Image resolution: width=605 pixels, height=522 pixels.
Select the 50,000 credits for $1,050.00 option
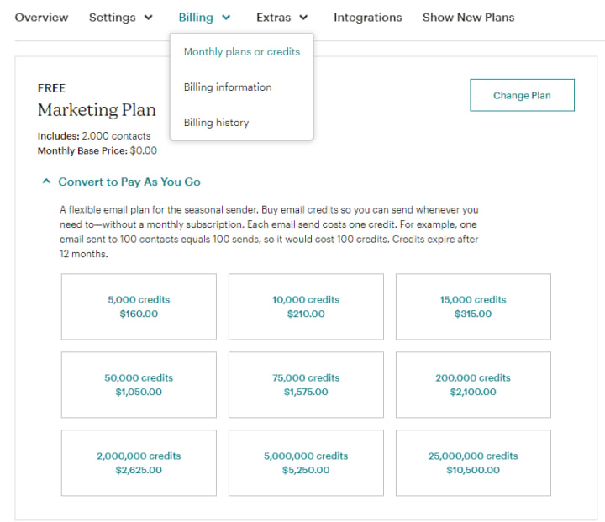pos(139,385)
